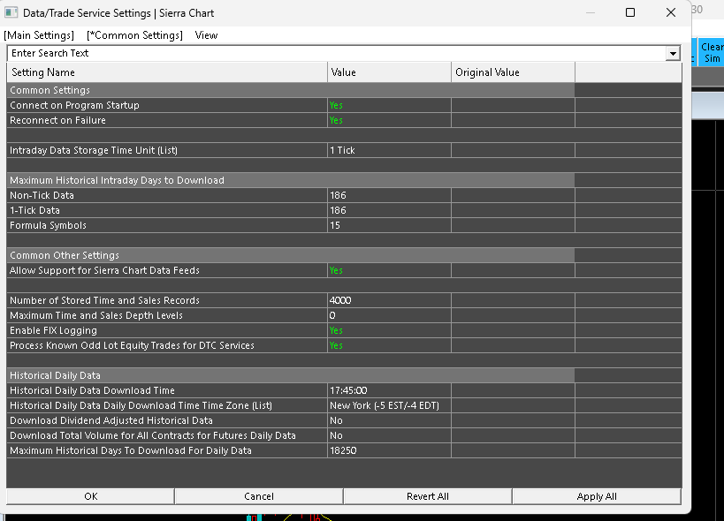Select the Non-Tick Data value 186

[x=389, y=195]
